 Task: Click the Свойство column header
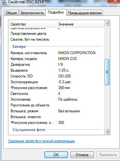click(32, 24)
